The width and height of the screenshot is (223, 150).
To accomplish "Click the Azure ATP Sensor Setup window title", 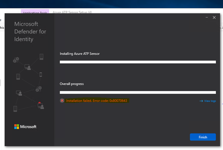I will [72, 12].
